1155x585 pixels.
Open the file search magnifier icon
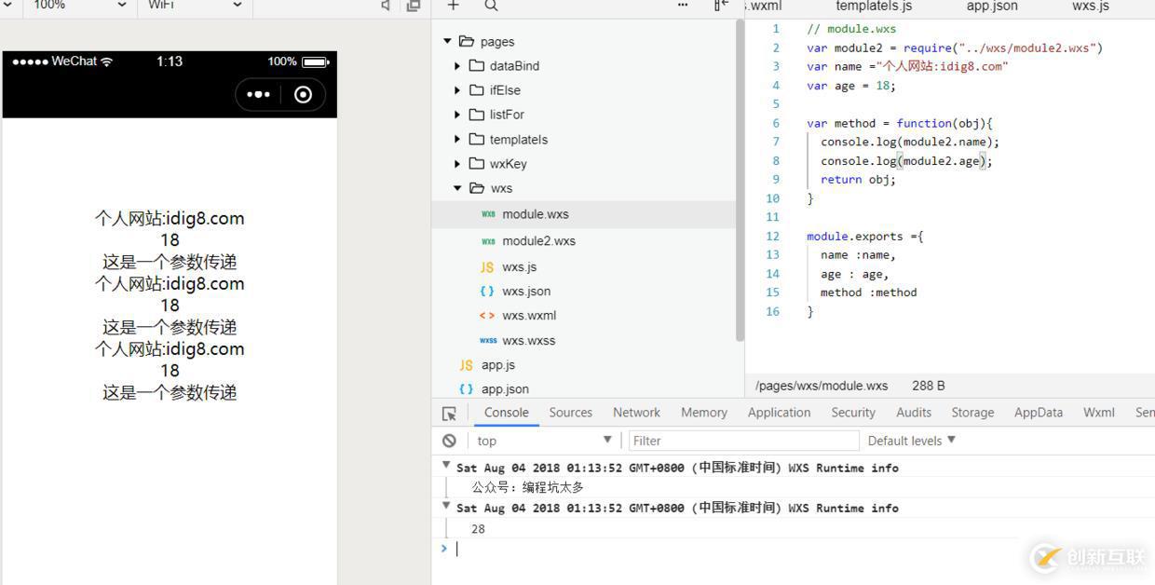[491, 6]
